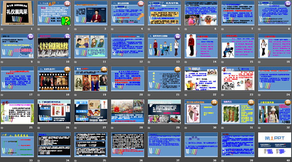Click the animation star icon under slide 15
The height and width of the screenshot is (162, 292).
223,62
